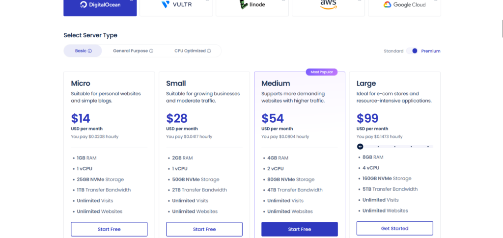The height and width of the screenshot is (238, 503).
Task: Select the AWS provider card
Action: click(x=328, y=6)
